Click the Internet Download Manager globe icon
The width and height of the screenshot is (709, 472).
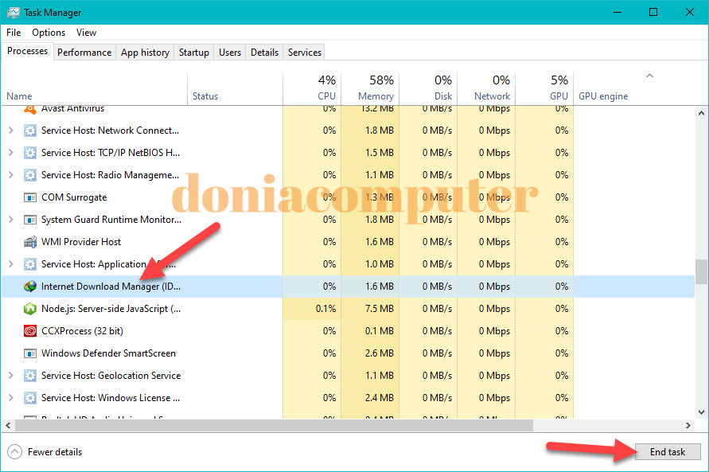(30, 287)
